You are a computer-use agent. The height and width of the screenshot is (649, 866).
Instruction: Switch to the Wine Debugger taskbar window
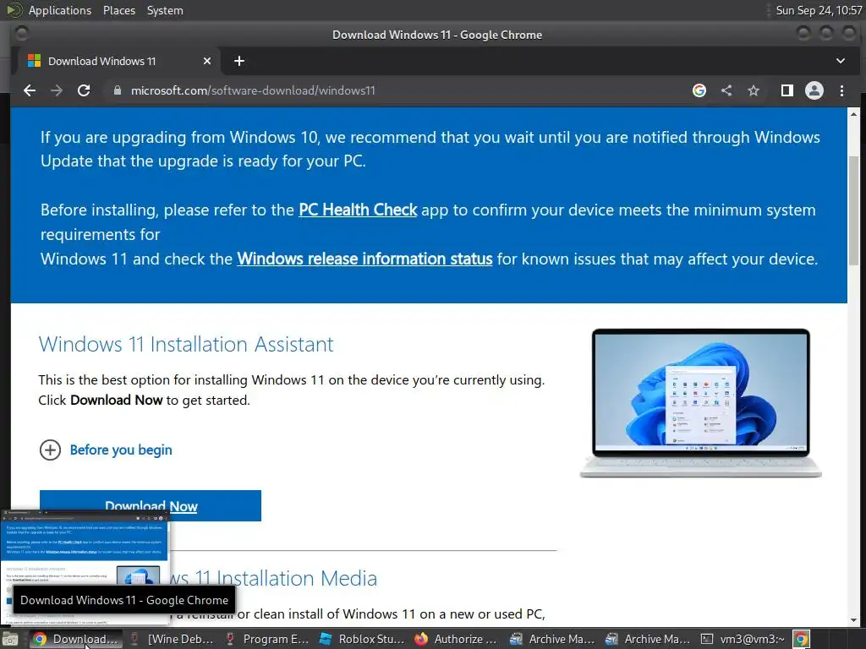(171, 639)
